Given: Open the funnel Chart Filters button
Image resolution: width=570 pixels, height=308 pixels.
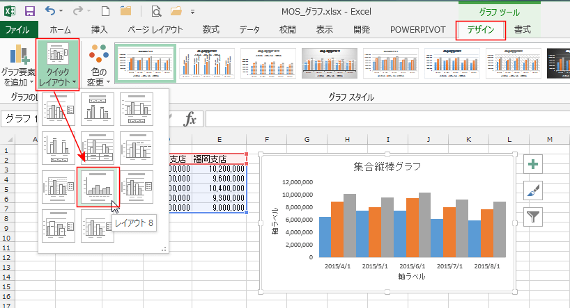Looking at the screenshot, I should pyautogui.click(x=534, y=216).
